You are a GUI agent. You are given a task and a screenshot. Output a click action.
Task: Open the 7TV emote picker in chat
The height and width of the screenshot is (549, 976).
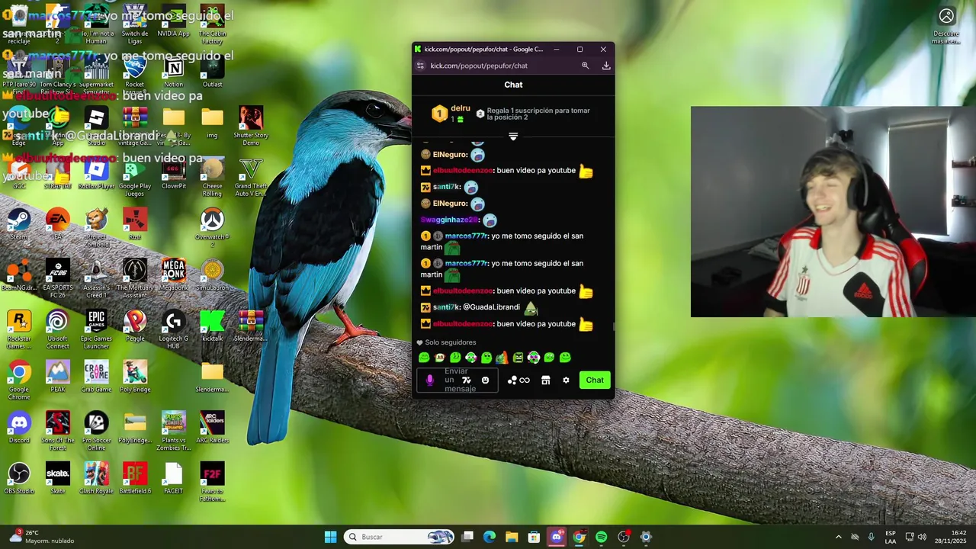tap(467, 380)
